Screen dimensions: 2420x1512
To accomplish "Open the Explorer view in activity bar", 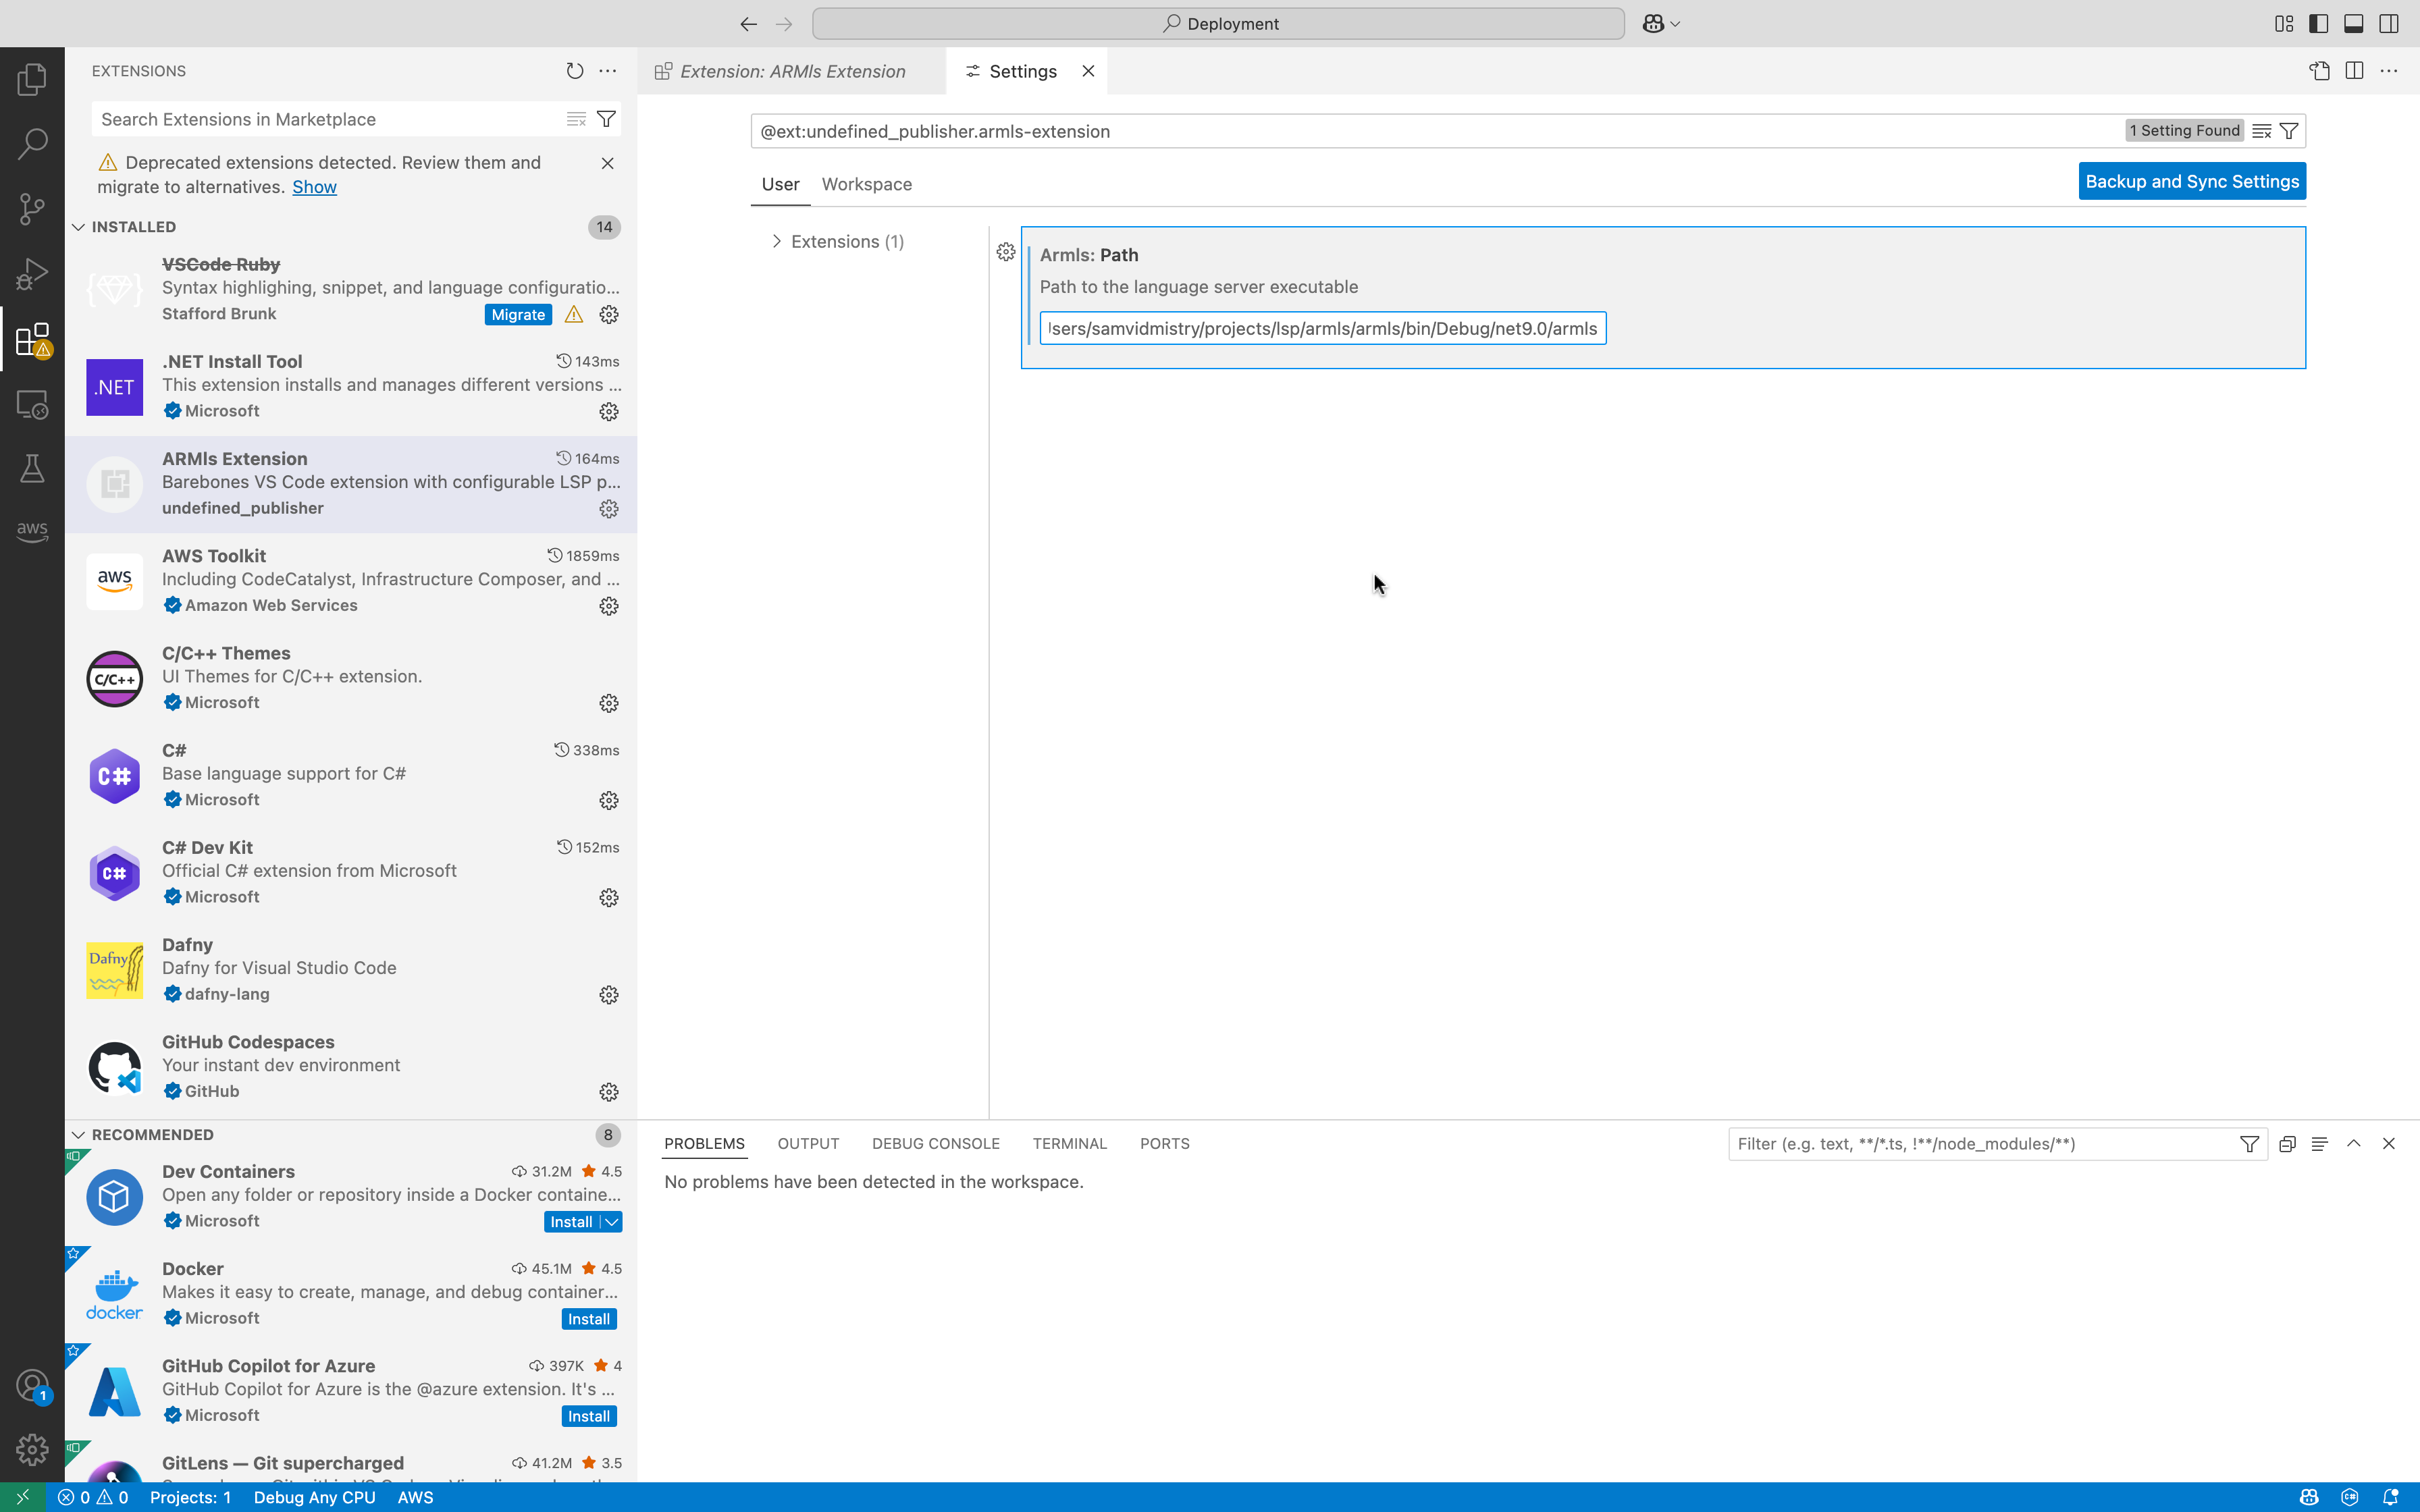I will coord(32,79).
